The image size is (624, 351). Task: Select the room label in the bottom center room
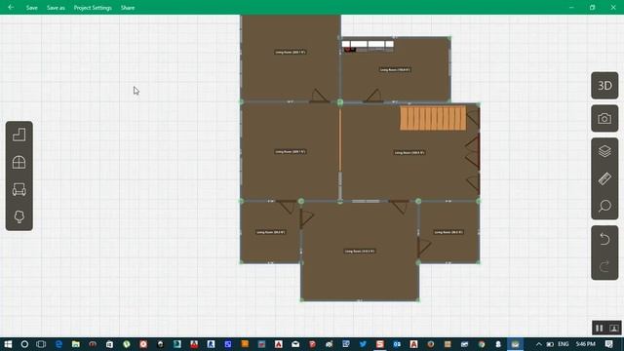360,252
